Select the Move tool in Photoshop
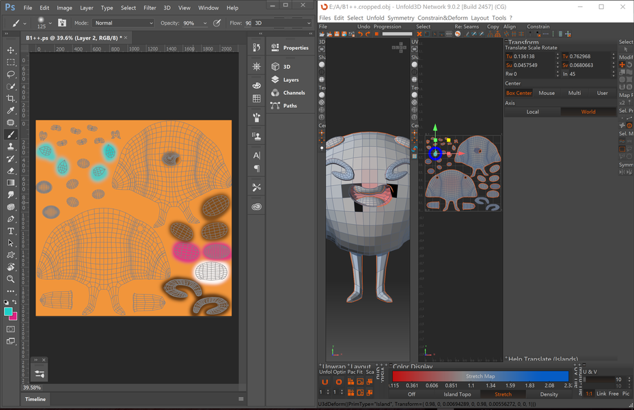Viewport: 634px width, 410px height. pos(11,50)
